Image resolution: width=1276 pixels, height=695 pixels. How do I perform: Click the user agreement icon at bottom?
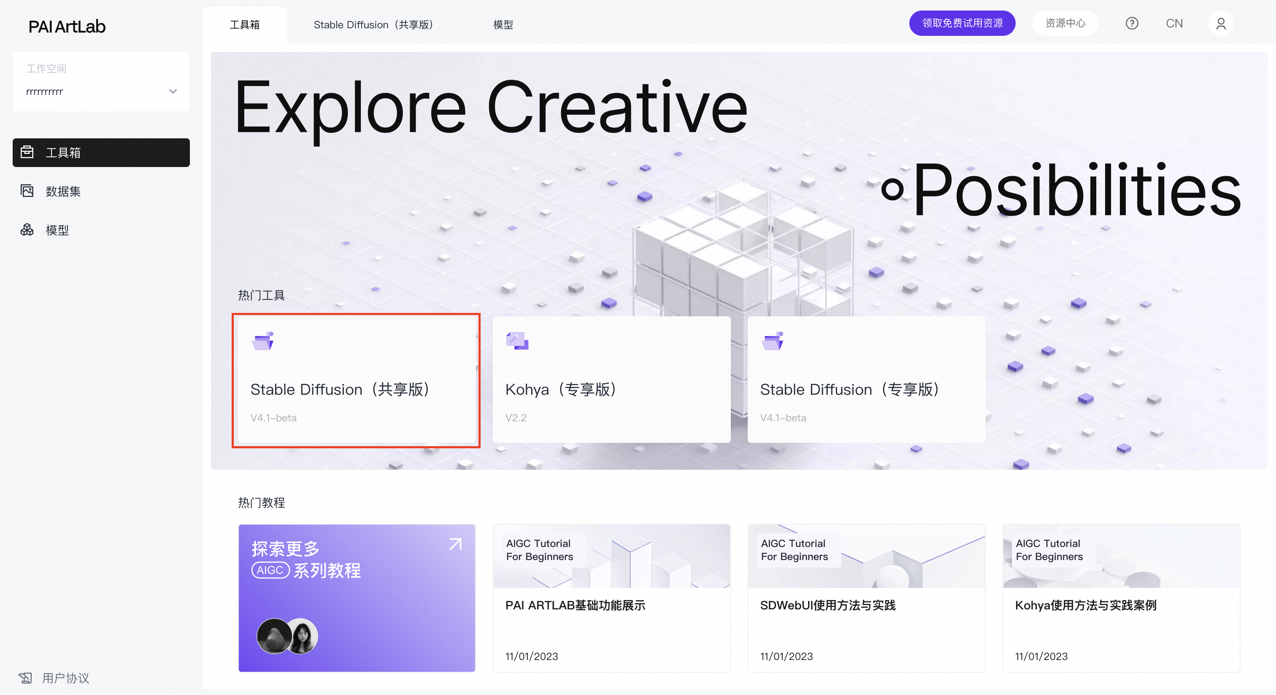pyautogui.click(x=25, y=678)
